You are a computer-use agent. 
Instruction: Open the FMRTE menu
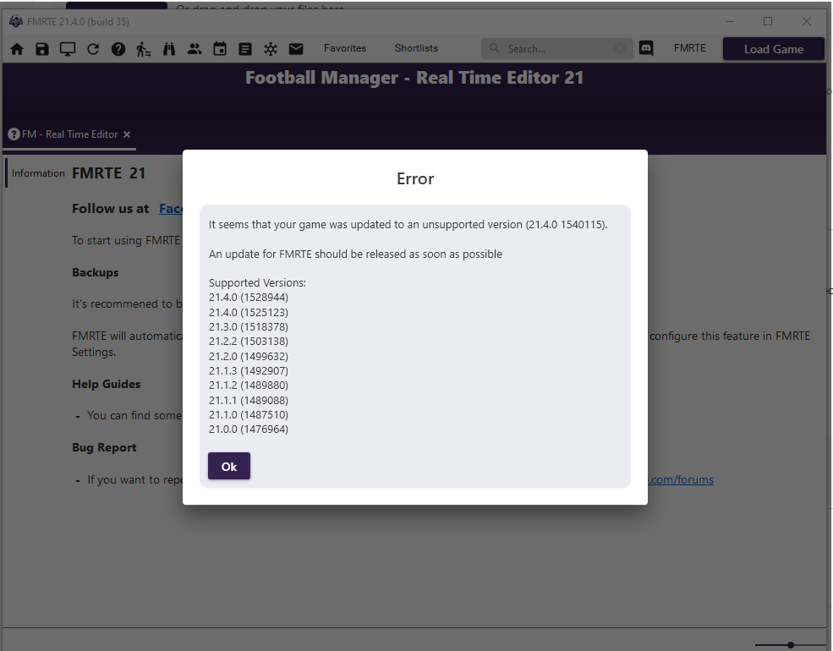tap(689, 48)
